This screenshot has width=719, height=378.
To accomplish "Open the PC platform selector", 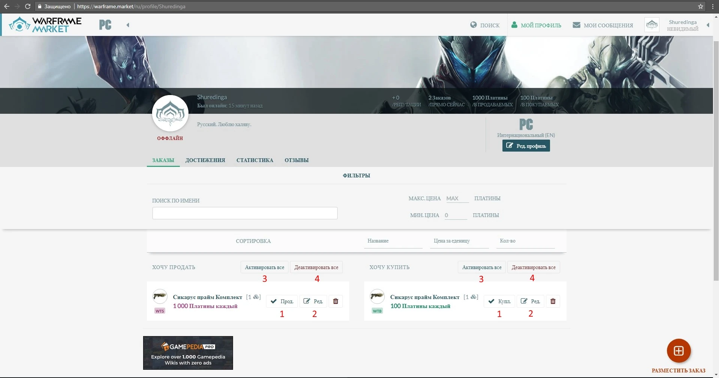I will [x=105, y=25].
